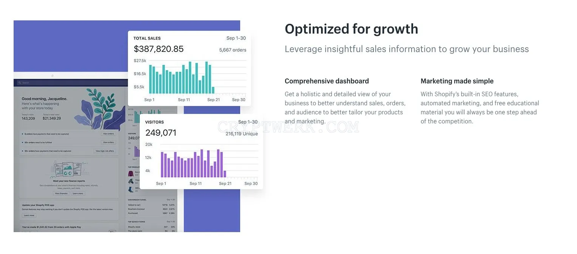Image resolution: width=577 pixels, height=254 pixels.
Task: Click Learn more under finance reports
Action: [x=78, y=194]
